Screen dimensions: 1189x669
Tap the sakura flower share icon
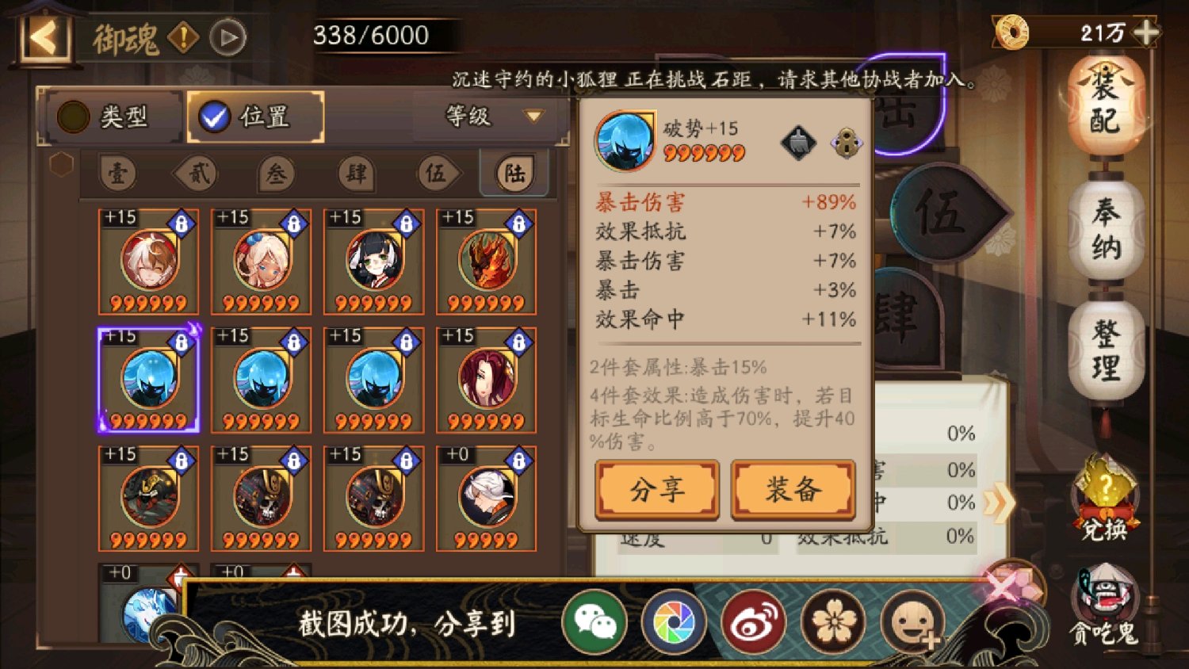point(832,621)
